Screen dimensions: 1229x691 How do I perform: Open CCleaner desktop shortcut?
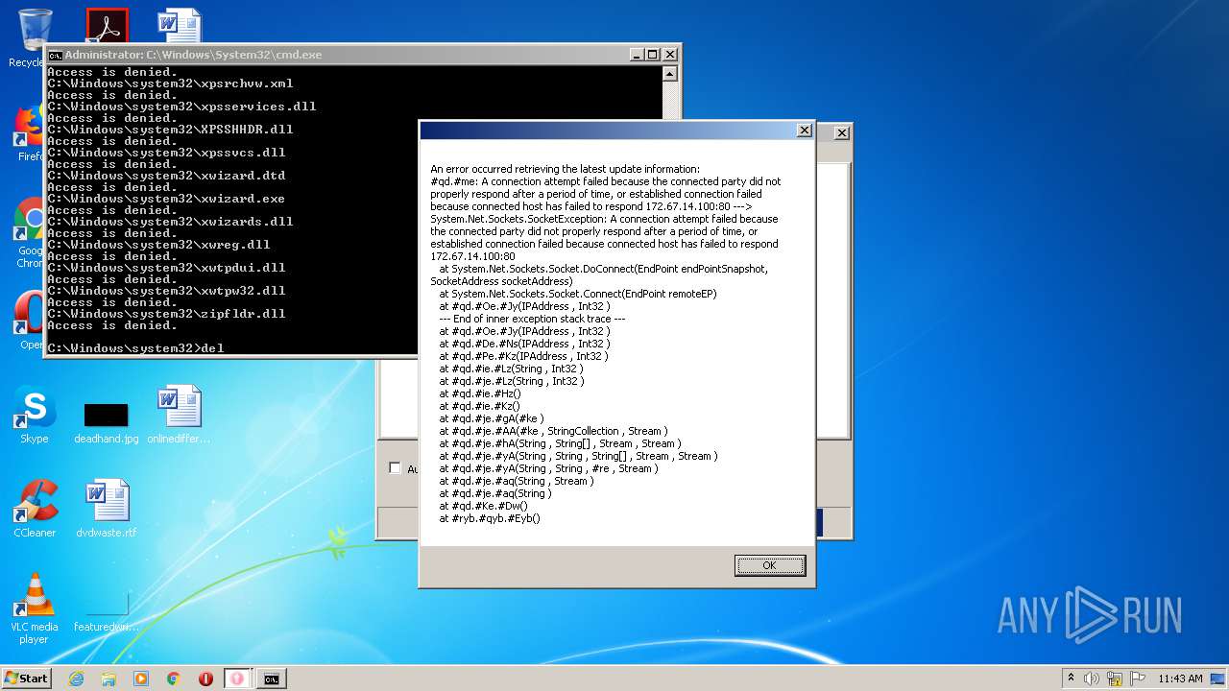tap(35, 509)
